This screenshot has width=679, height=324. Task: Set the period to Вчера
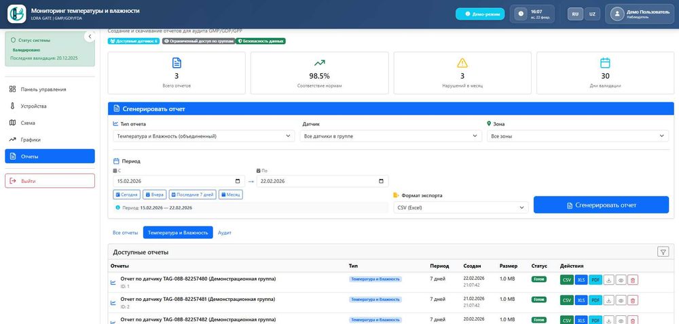coord(155,195)
